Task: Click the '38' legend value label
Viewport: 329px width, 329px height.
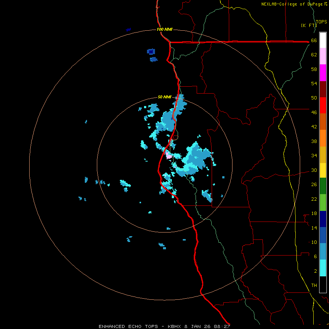Action: click(314, 141)
